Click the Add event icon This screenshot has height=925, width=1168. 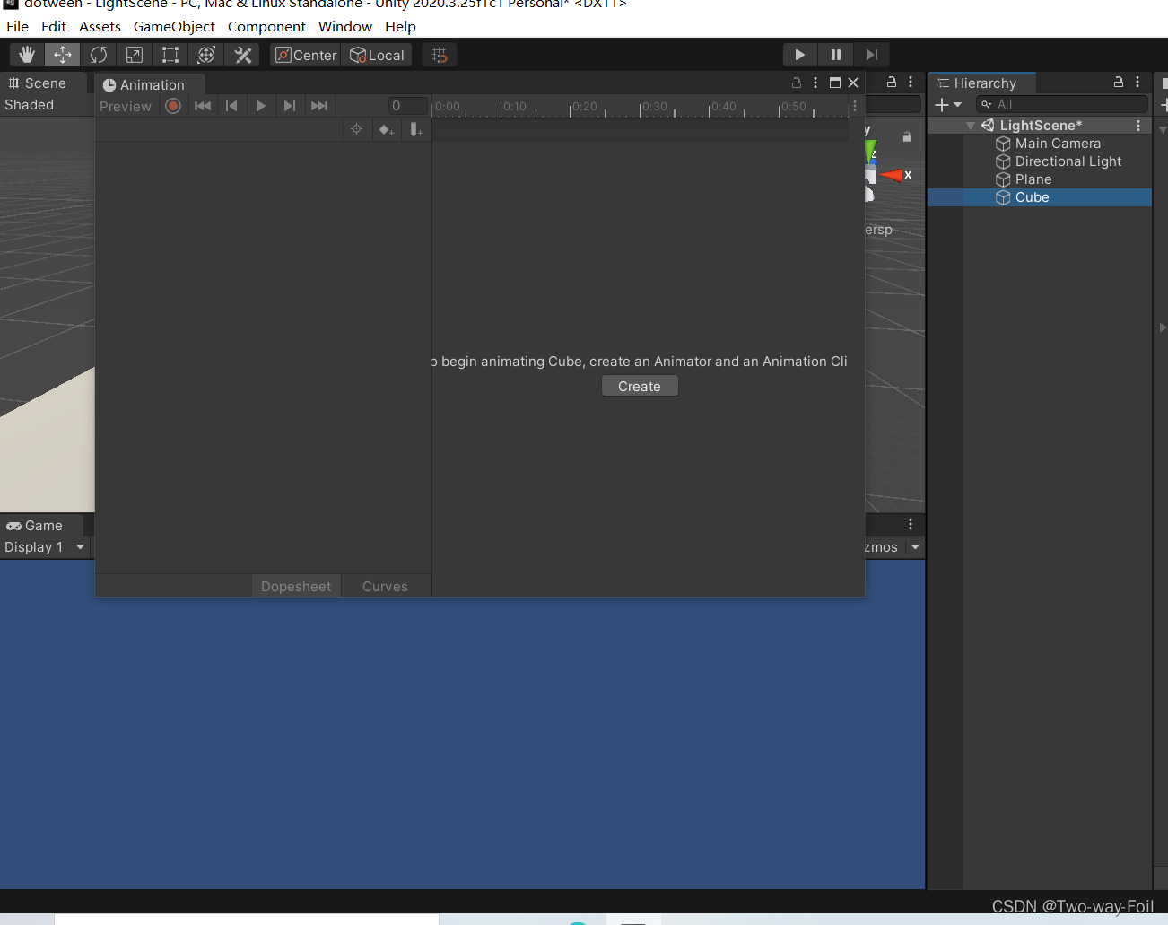tap(416, 129)
